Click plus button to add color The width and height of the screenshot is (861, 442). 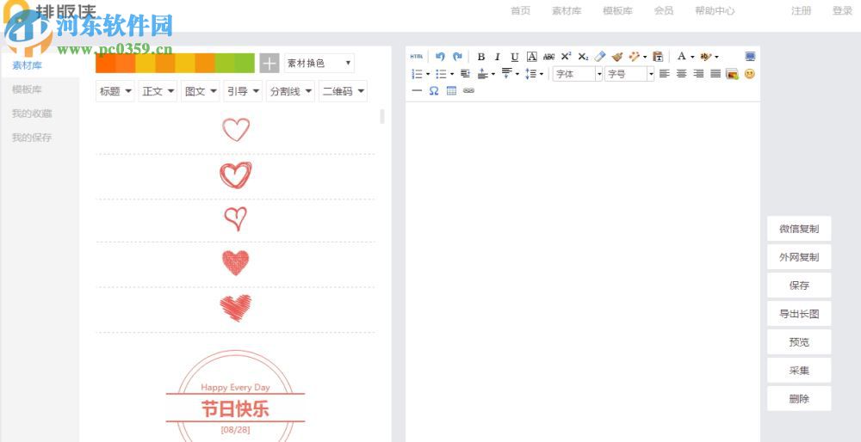tap(269, 63)
